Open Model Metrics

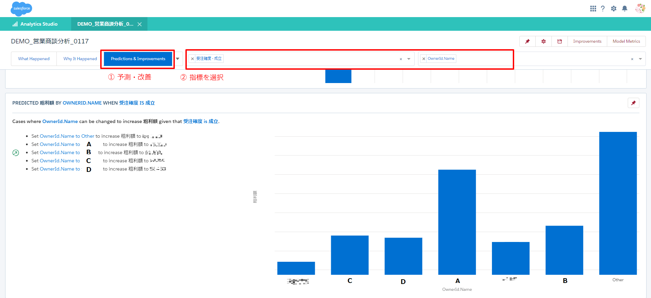pyautogui.click(x=626, y=41)
